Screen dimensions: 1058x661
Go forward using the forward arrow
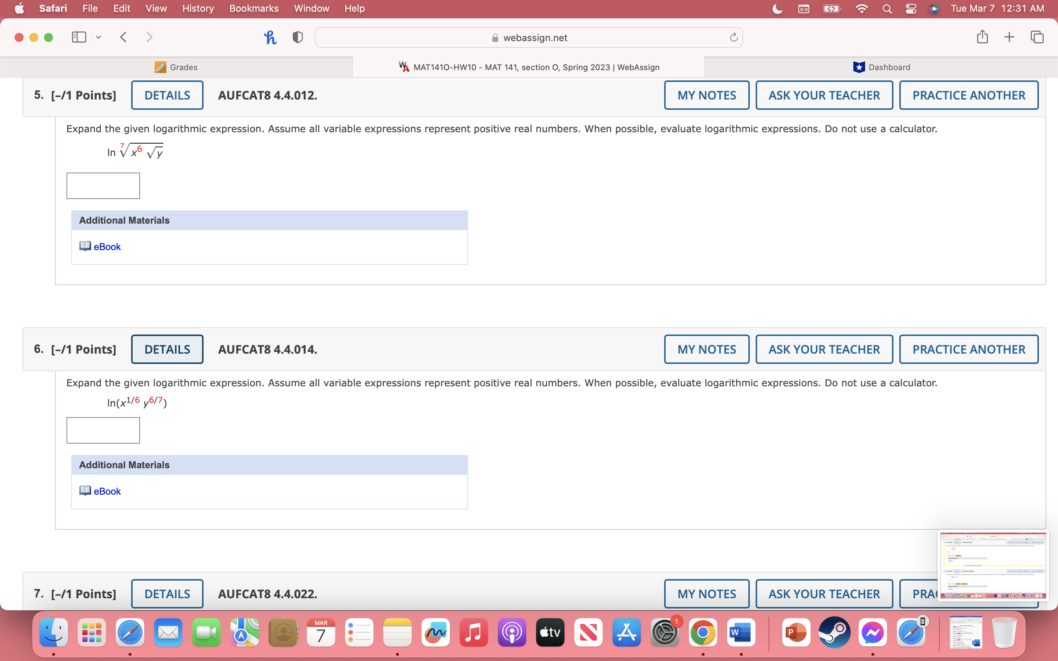click(149, 37)
